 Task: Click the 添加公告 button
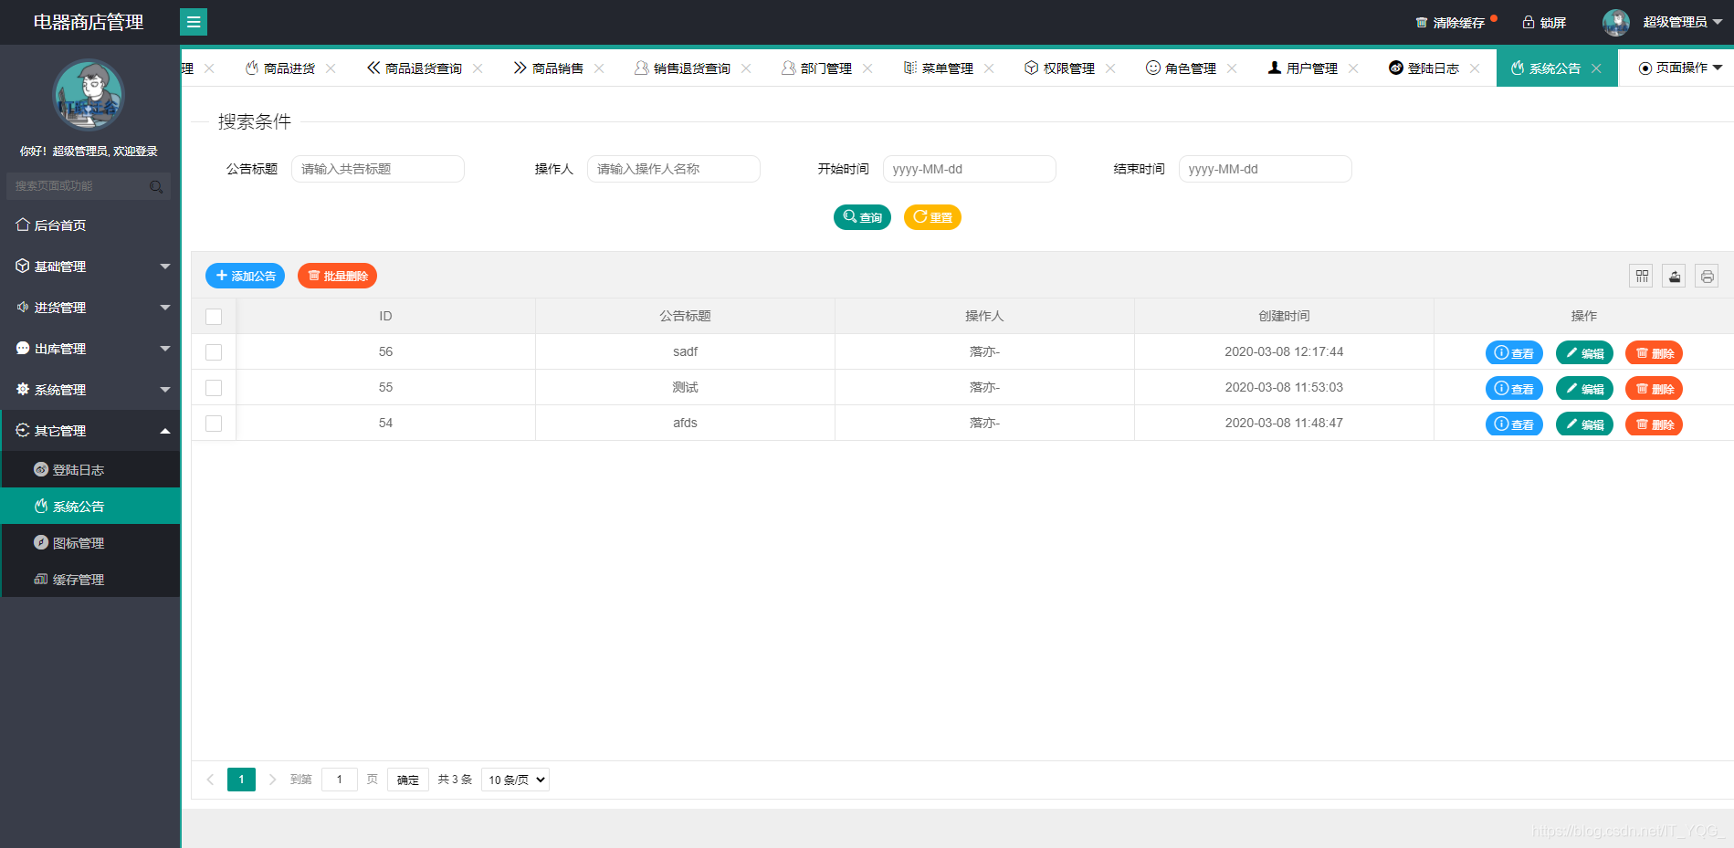[245, 275]
